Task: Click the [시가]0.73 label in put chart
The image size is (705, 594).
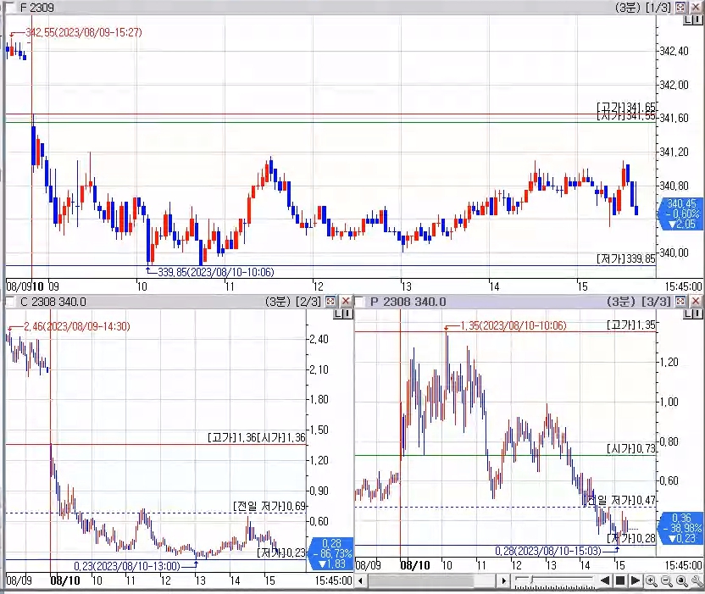Action: (631, 448)
